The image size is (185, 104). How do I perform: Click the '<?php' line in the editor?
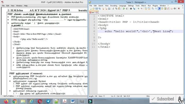102,28
